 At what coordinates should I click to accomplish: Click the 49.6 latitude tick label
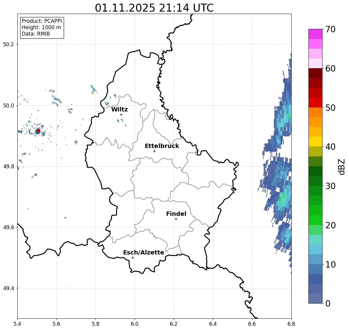coord(9,227)
